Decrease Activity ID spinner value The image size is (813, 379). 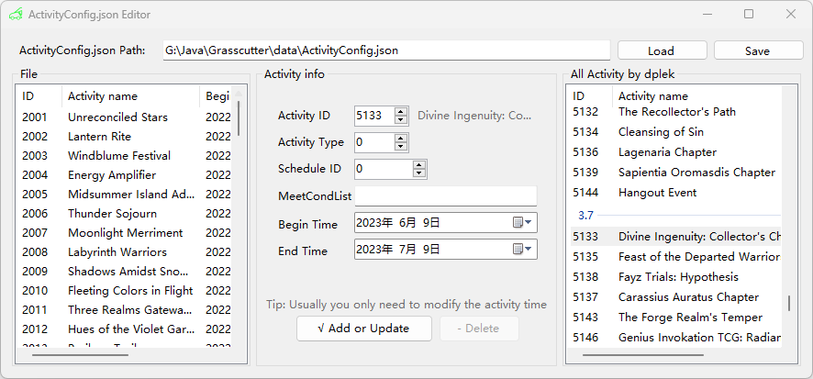pos(401,120)
